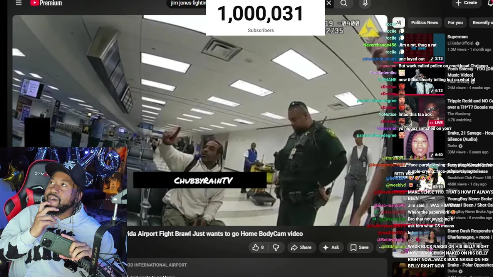Open the Dame Dash video thumbnail
This screenshot has width=493, height=277.
[x=419, y=242]
